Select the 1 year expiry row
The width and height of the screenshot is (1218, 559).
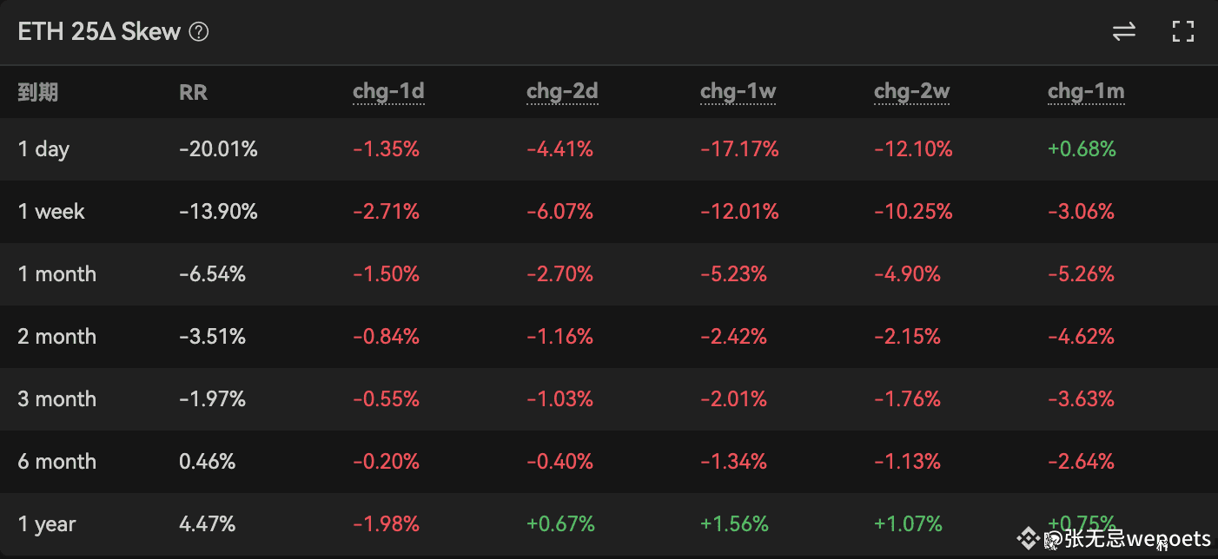click(47, 524)
